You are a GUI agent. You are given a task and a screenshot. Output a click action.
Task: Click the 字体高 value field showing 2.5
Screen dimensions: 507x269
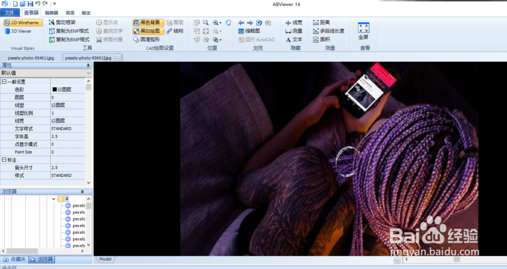pos(68,136)
